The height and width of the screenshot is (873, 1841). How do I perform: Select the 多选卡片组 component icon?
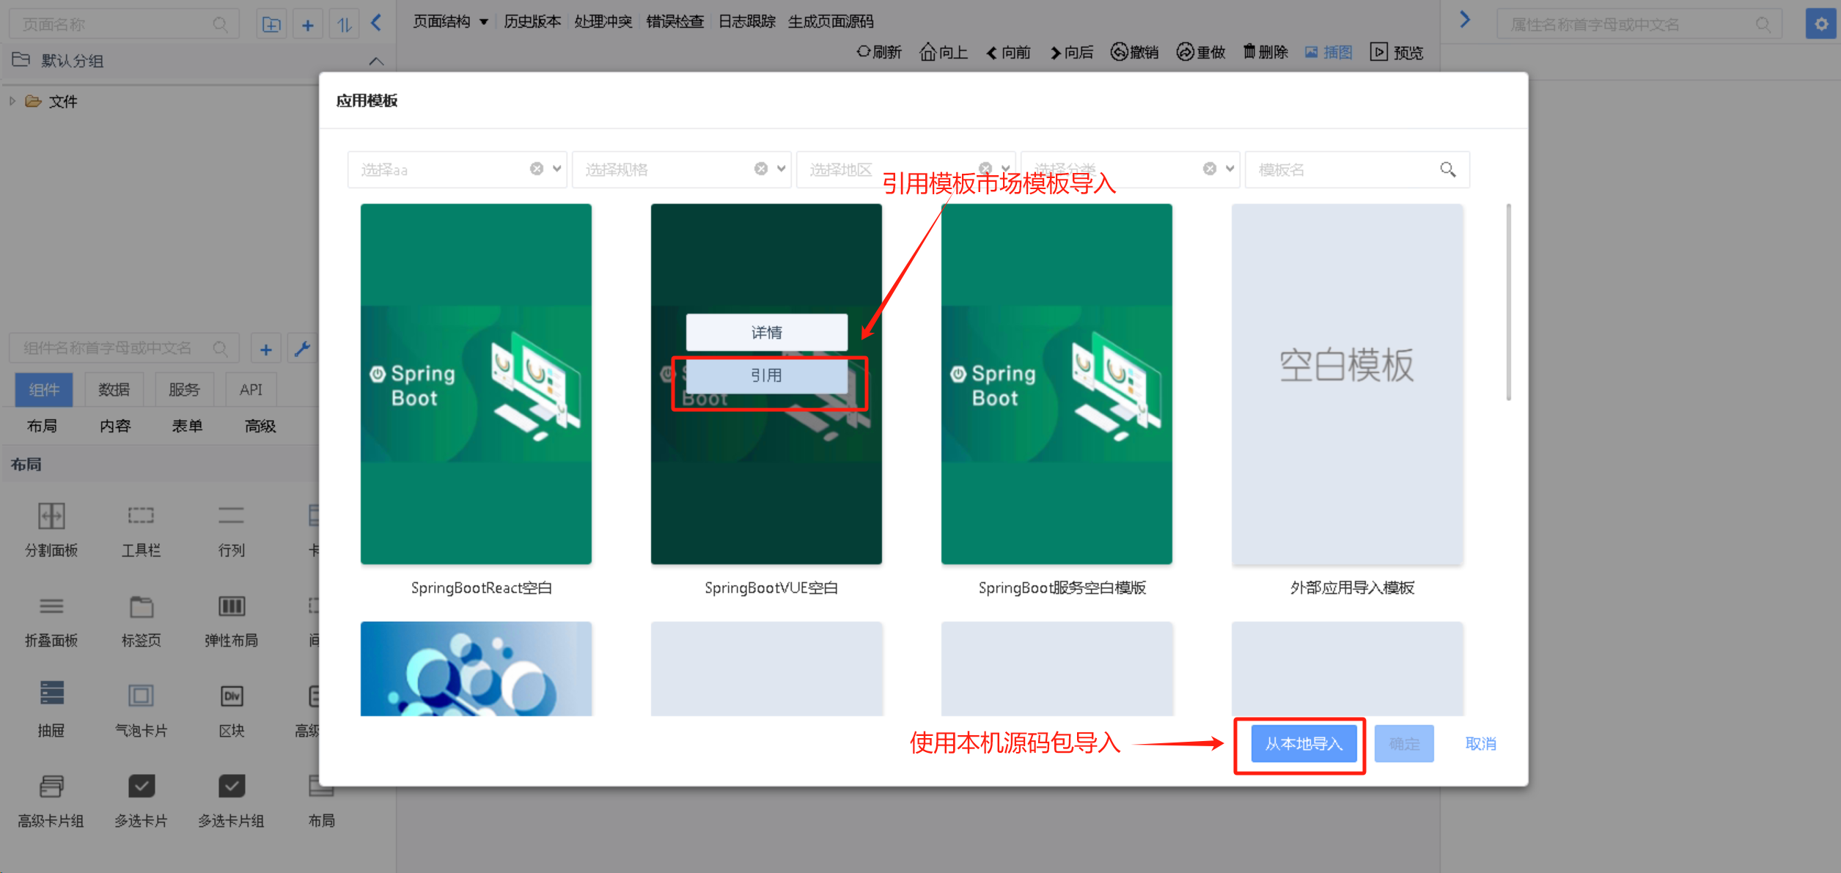[232, 786]
